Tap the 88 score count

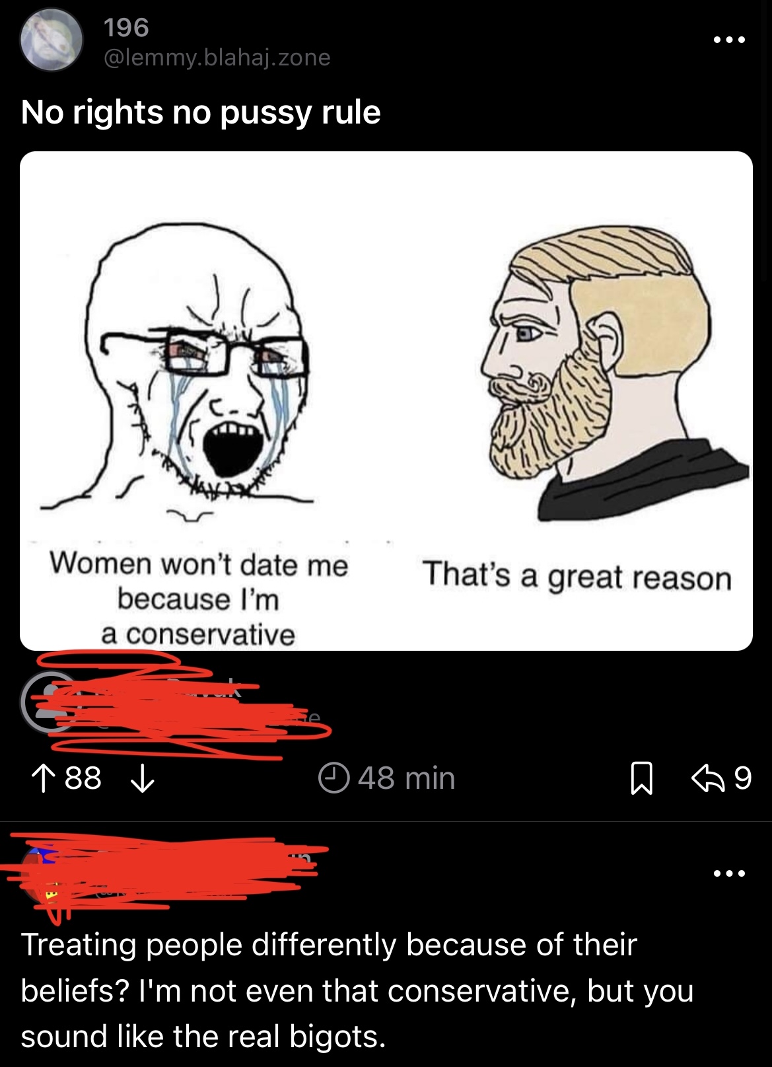click(x=83, y=778)
